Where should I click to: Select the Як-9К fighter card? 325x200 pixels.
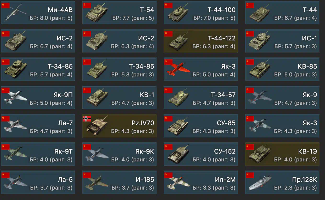point(119,154)
